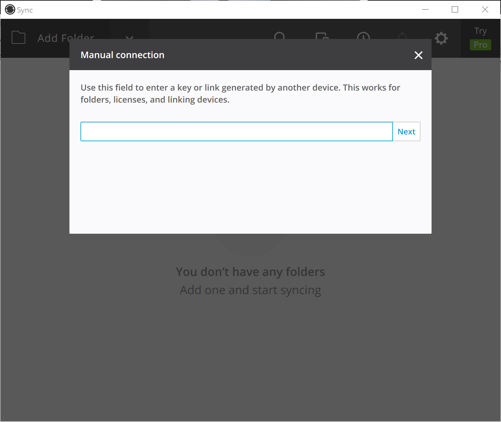Click the dialog's instruction text paragraph
This screenshot has width=501, height=422.
coord(240,93)
